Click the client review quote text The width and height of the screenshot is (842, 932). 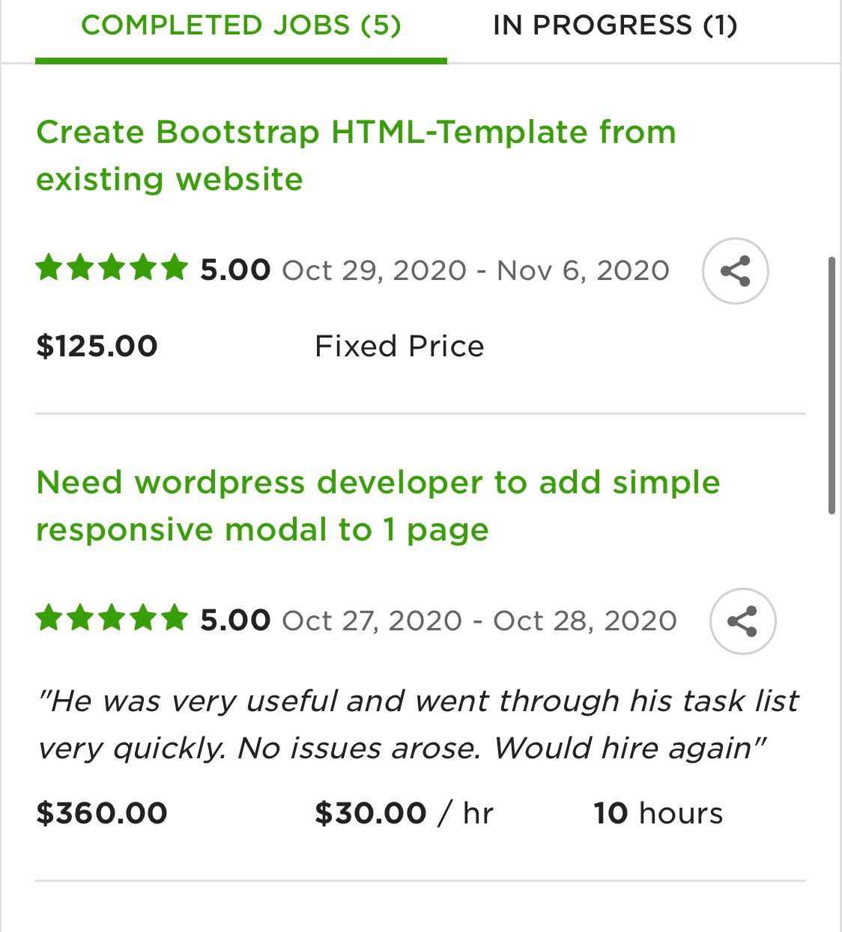pyautogui.click(x=418, y=725)
